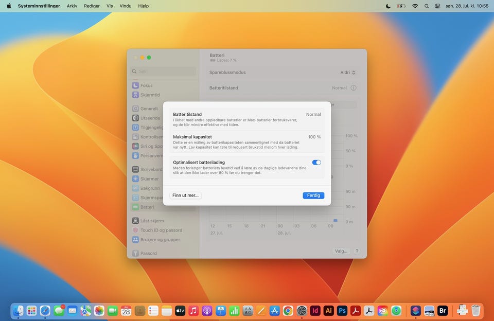
Task: Open Mail from the Dock
Action: [x=72, y=311]
